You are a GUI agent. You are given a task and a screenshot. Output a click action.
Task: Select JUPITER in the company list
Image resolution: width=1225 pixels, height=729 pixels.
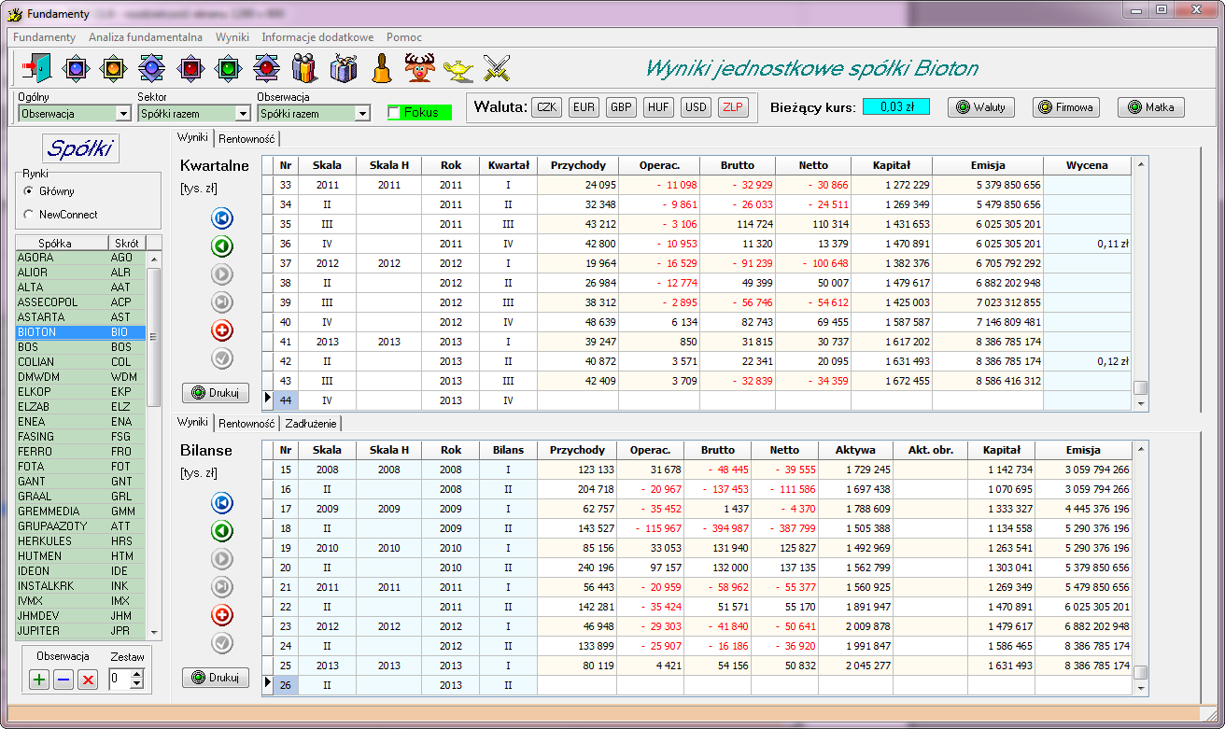coord(80,631)
